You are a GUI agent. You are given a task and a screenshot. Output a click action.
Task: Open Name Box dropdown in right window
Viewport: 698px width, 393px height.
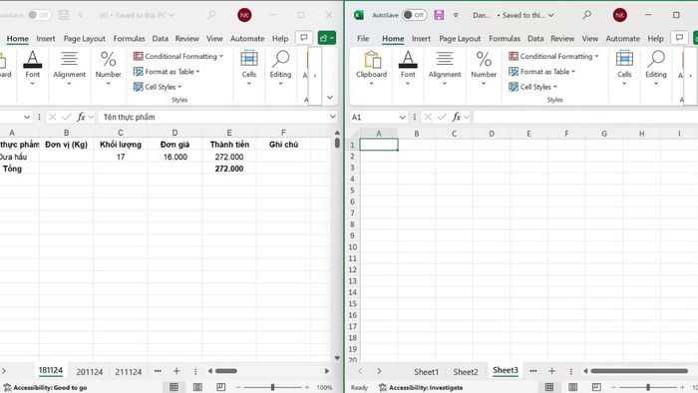click(402, 117)
